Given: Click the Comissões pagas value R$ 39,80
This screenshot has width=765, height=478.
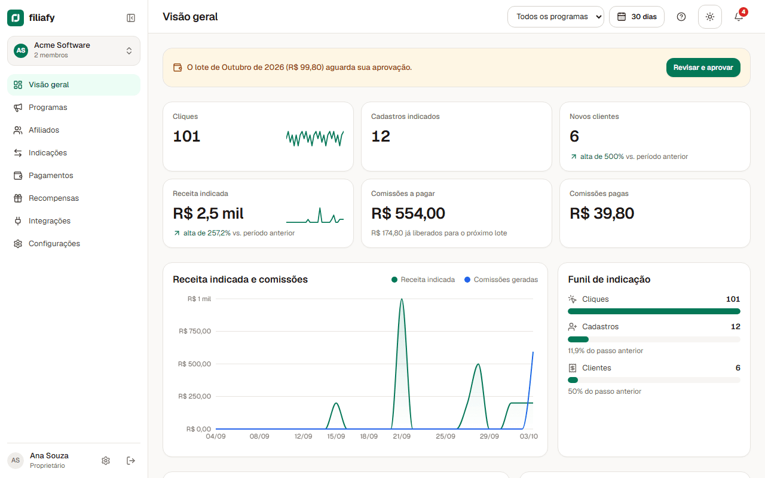Looking at the screenshot, I should 602,213.
